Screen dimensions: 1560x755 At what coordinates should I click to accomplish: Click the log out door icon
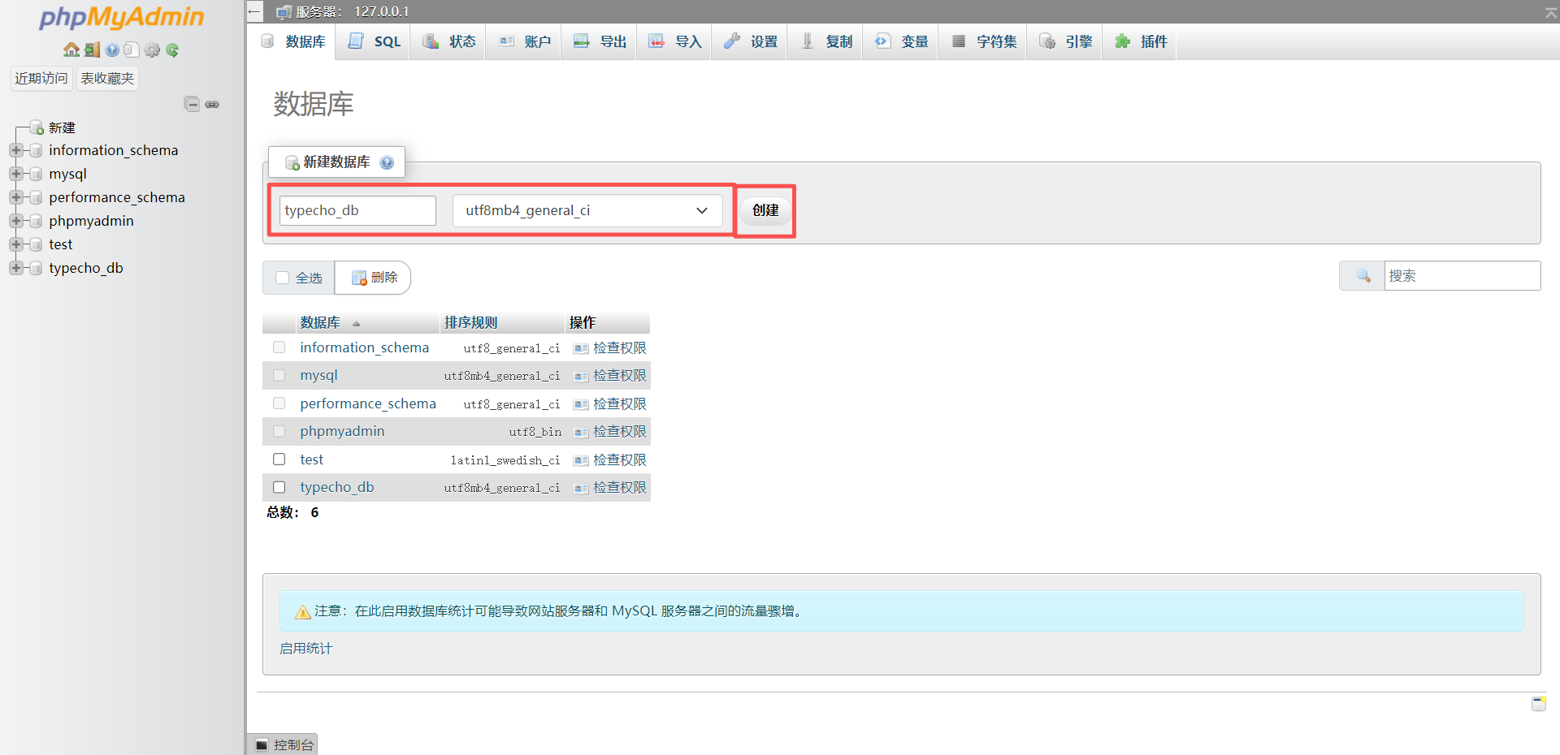92,50
